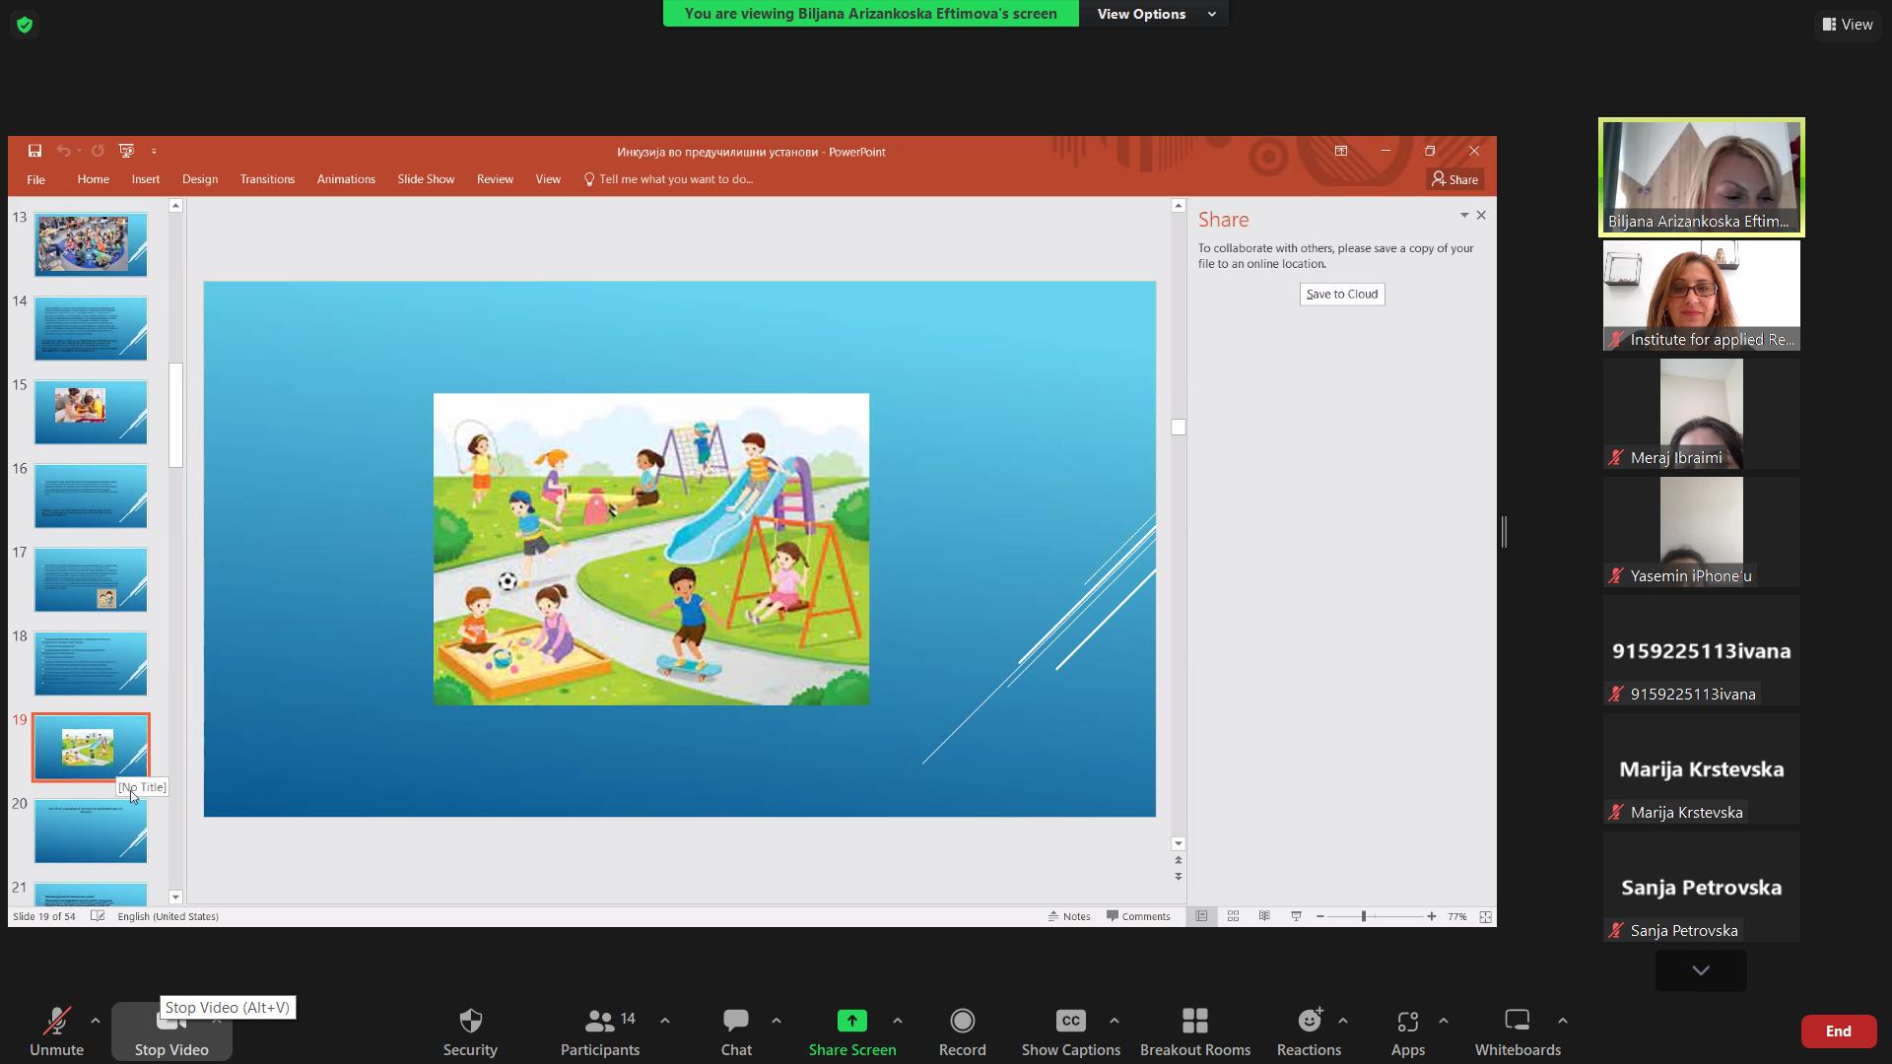Open Whiteboards in Zoom
This screenshot has height=1064, width=1892.
(x=1518, y=1031)
